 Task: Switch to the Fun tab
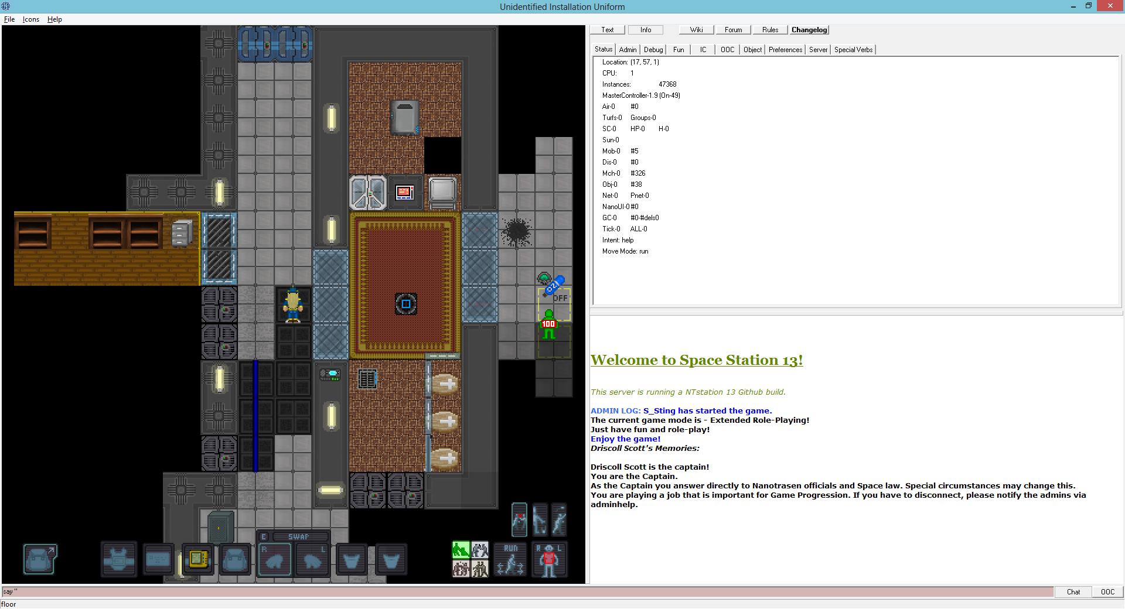(x=679, y=50)
